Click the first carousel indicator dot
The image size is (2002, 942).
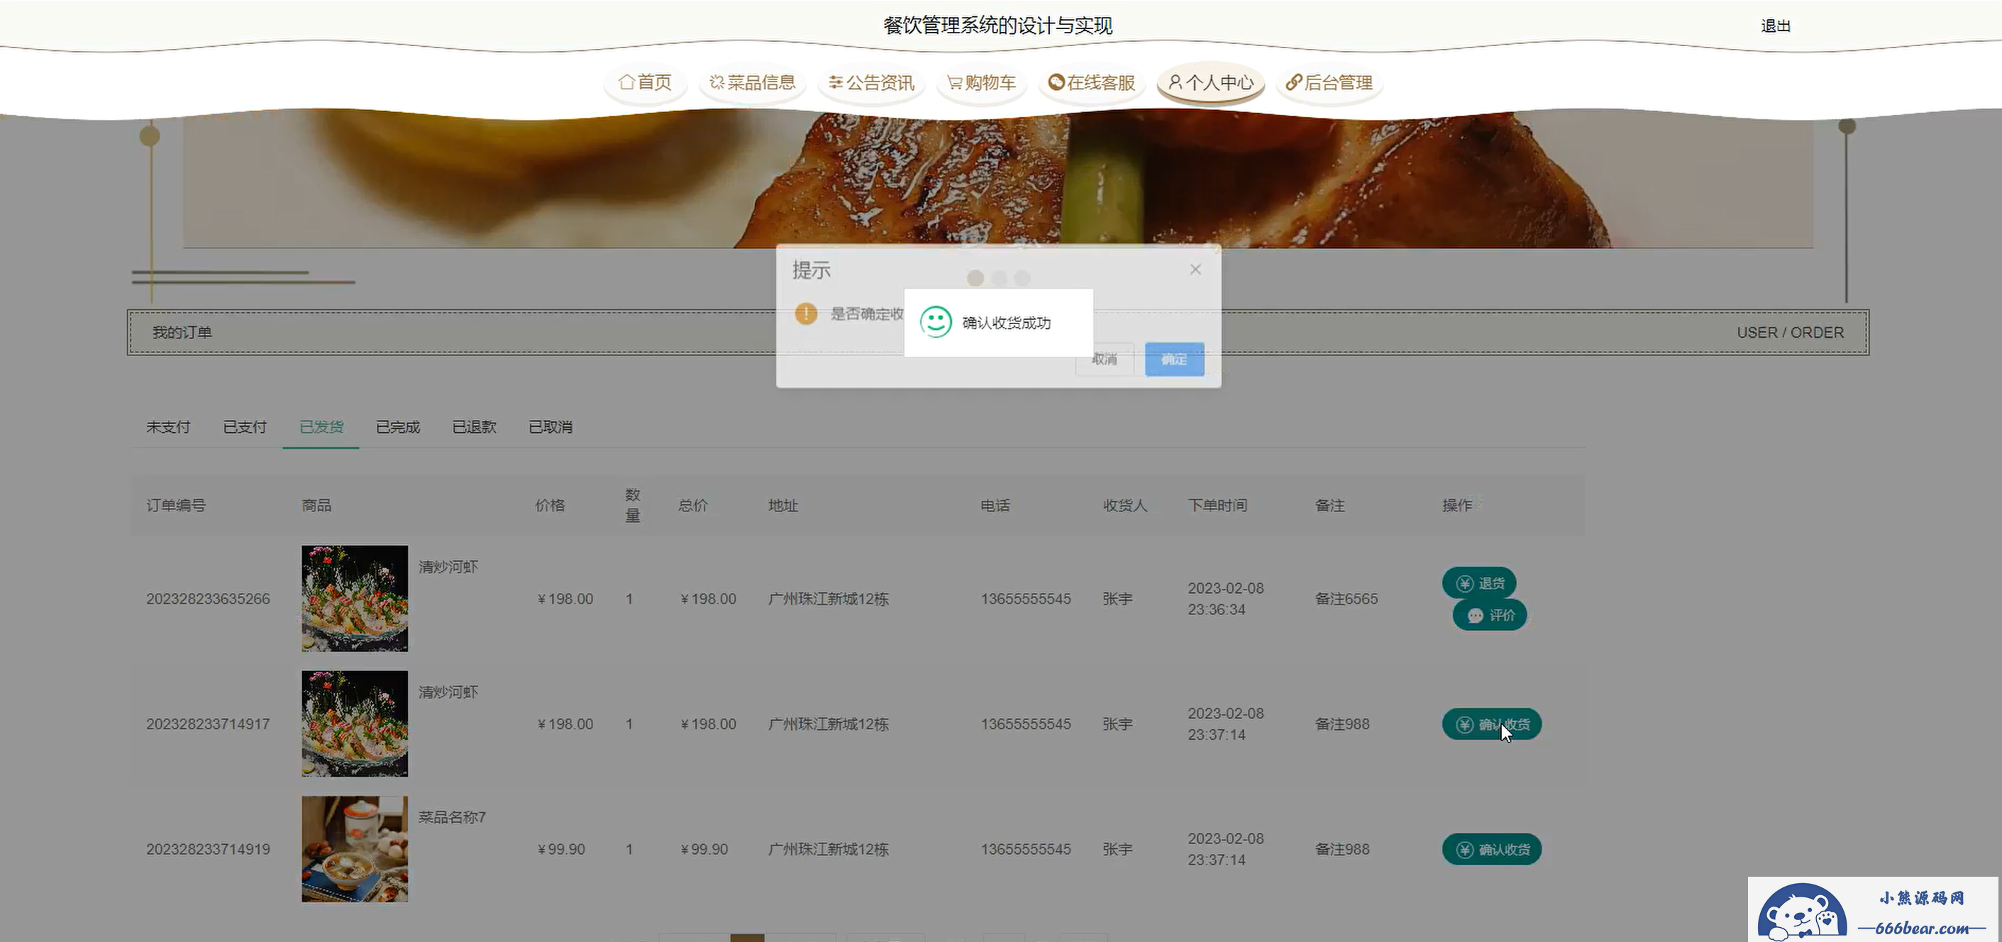click(975, 278)
